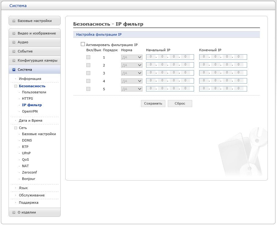Click arrow icon beside Конфигурация камеры
Viewport: 277px width, 226px height.
pos(14,61)
